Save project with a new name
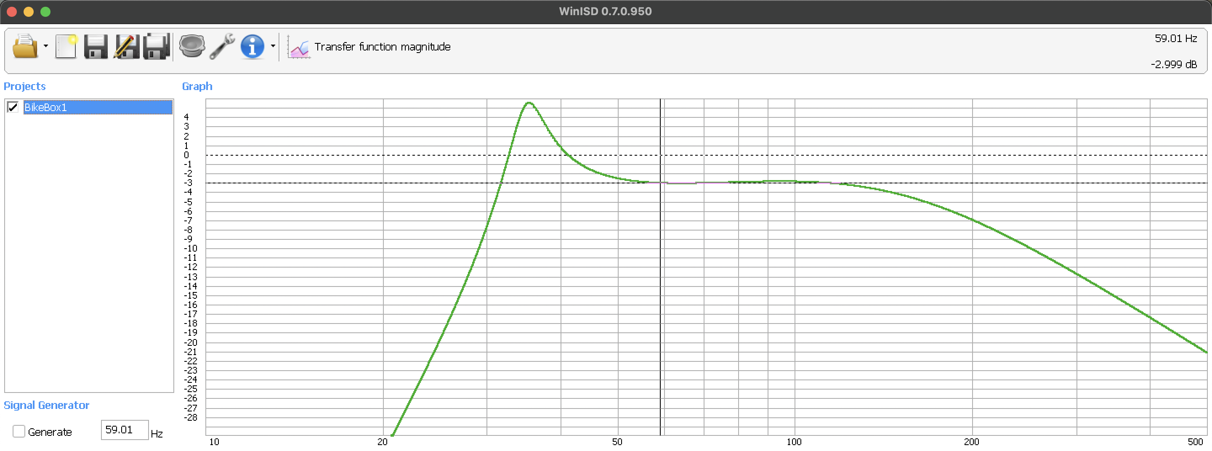This screenshot has height=451, width=1212. [x=126, y=47]
